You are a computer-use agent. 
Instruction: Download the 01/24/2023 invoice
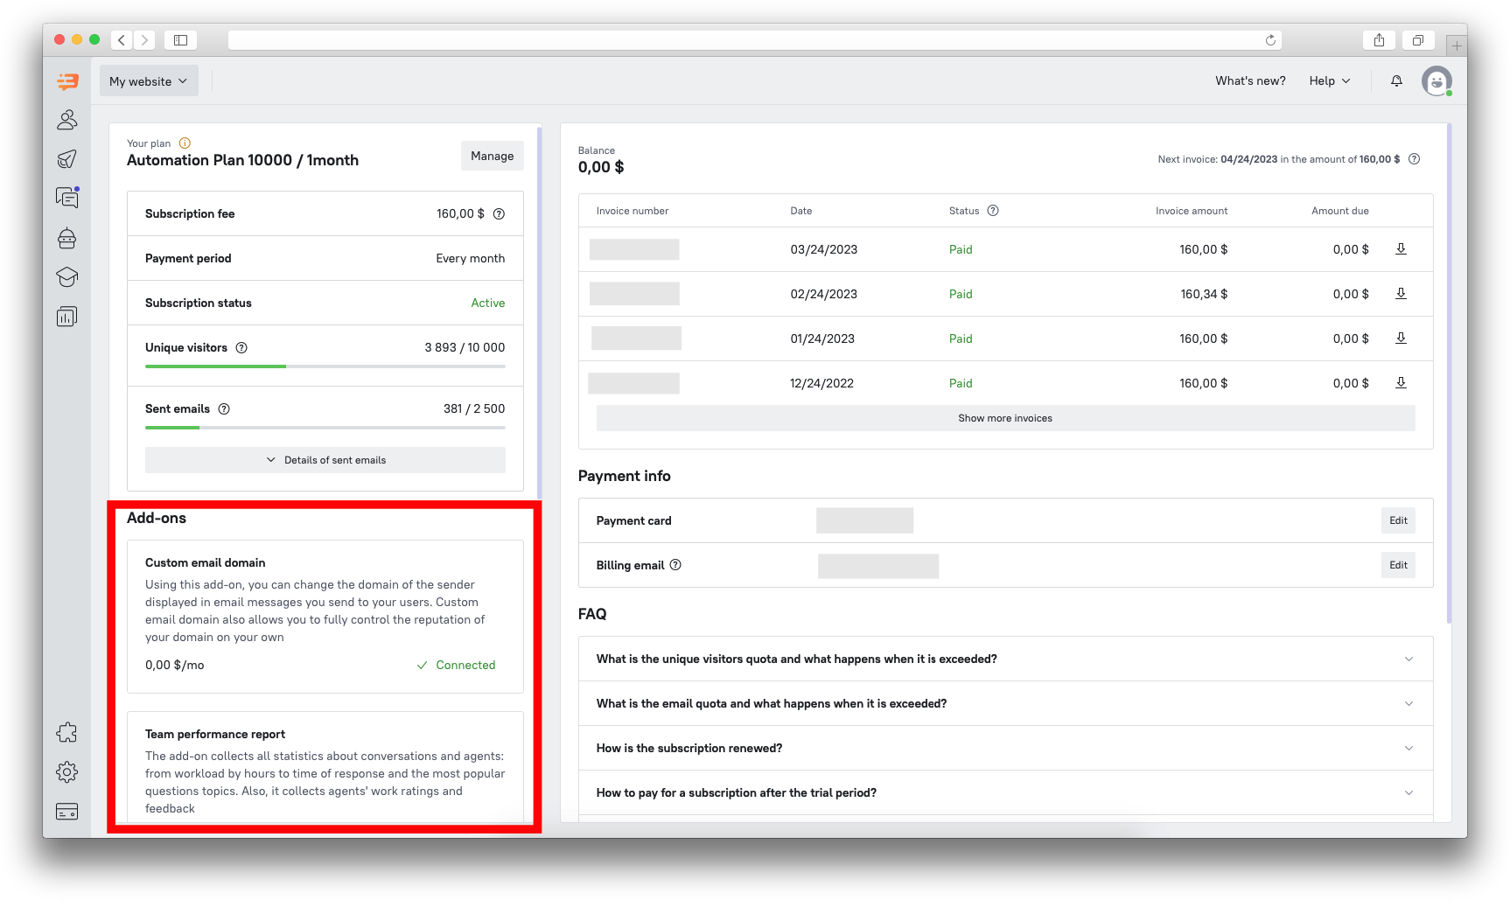point(1401,338)
